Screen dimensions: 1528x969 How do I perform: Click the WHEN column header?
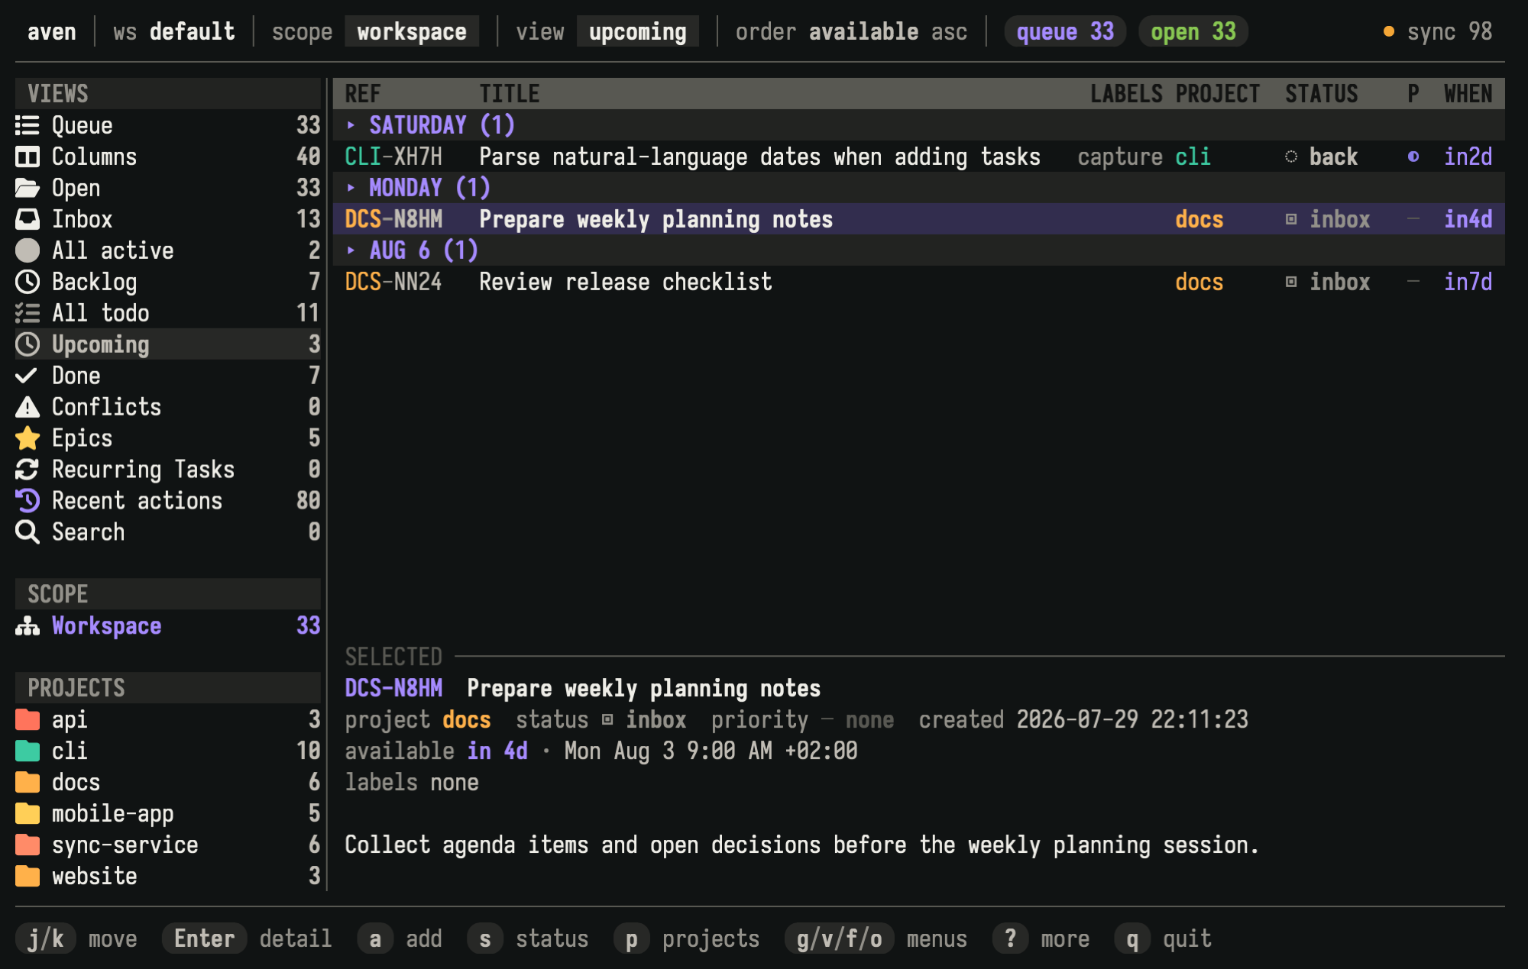pos(1468,94)
